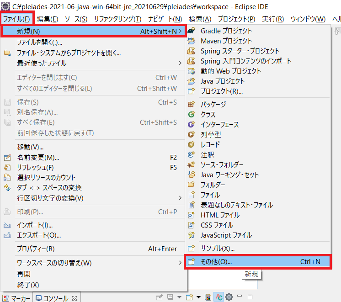Expand 行区切り文字の変換(V) submenu

[180, 198]
